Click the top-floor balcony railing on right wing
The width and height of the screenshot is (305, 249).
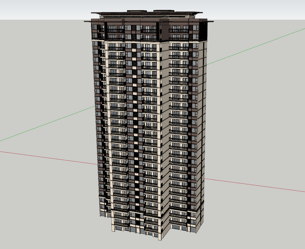tap(178, 31)
